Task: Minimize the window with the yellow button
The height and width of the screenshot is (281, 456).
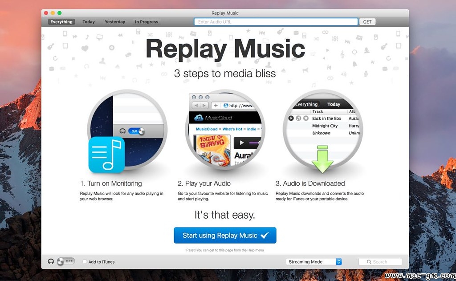Action: (x=53, y=13)
